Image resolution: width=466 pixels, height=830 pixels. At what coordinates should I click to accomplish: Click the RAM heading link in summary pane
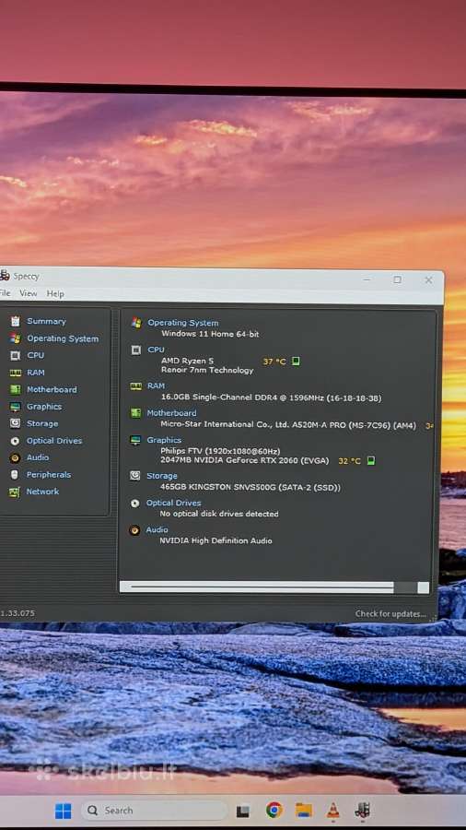click(x=156, y=385)
